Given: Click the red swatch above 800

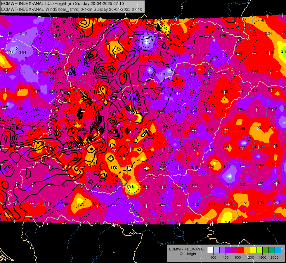Looking at the screenshot, I should [x=241, y=250].
